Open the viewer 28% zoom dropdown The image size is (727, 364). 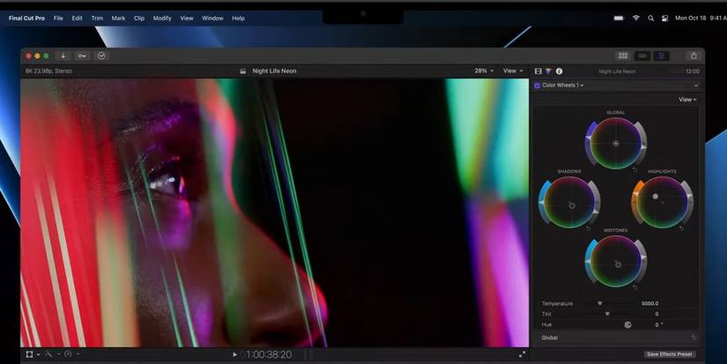(x=484, y=71)
